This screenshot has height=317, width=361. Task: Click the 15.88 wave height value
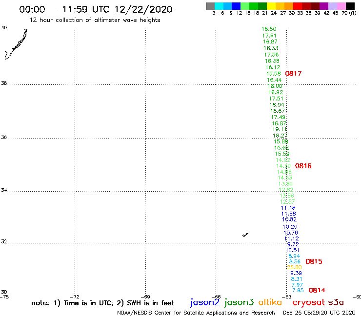point(281,141)
